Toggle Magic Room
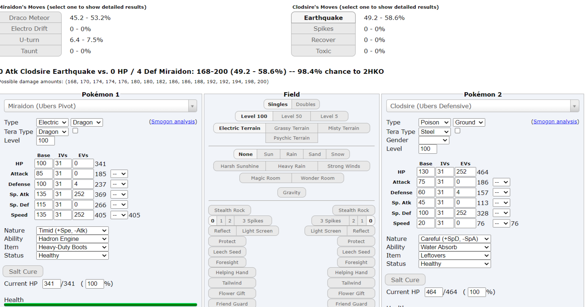This screenshot has width=585, height=307. 266,178
